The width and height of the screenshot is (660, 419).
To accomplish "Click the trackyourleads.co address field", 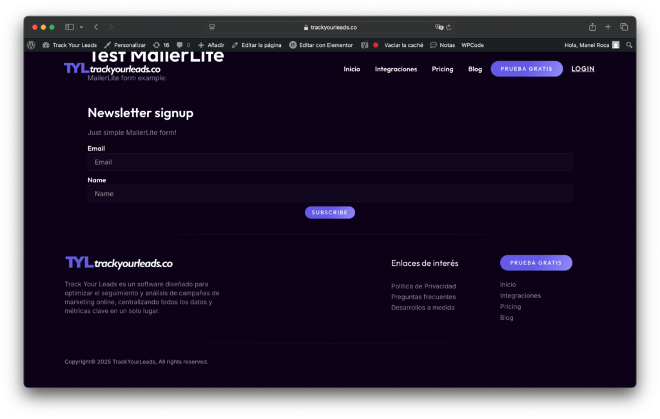I will [330, 27].
